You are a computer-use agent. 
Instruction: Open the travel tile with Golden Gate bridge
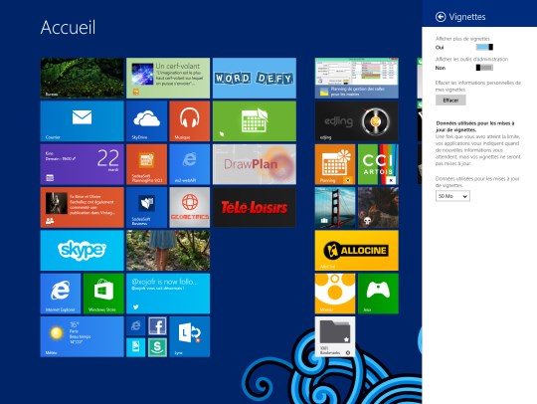335,207
